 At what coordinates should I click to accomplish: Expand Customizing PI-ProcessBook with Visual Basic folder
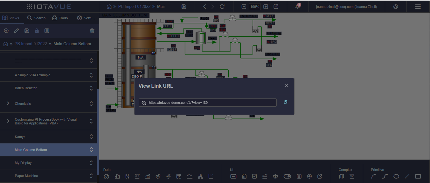pos(8,121)
